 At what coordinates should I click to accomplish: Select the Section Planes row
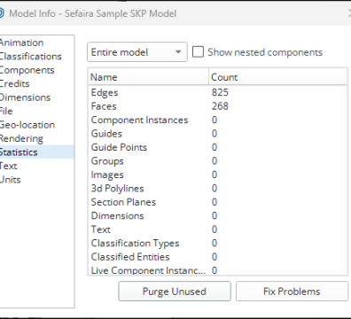point(217,202)
